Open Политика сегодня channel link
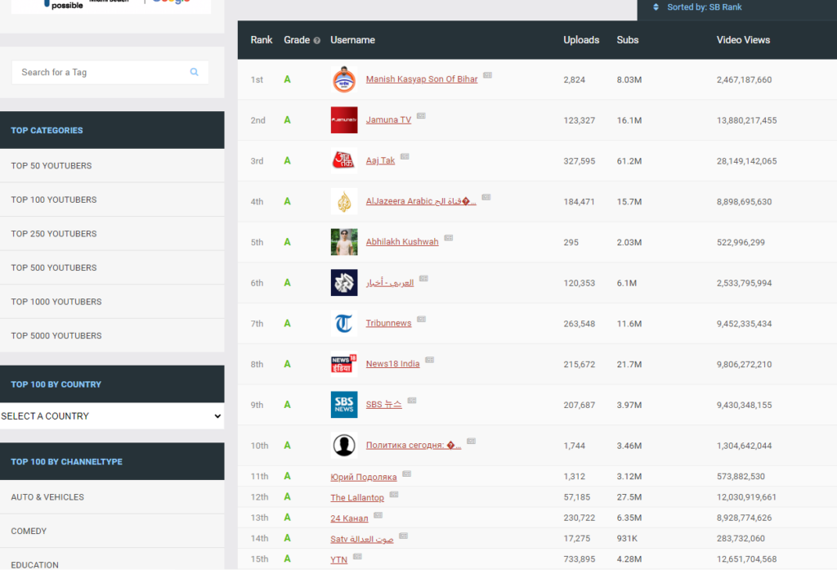Screen dimensions: 837x570 pos(413,445)
